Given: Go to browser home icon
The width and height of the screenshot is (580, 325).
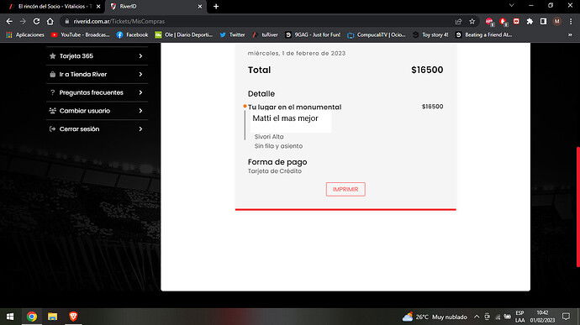Looking at the screenshot, I should tap(50, 22).
